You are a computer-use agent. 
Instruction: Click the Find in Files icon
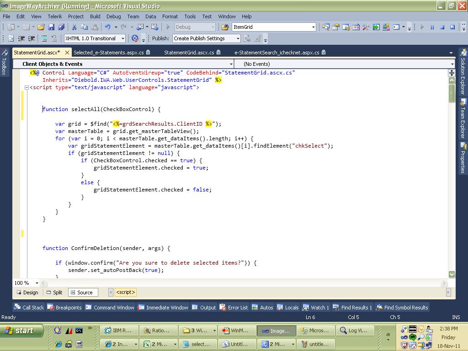[225, 27]
